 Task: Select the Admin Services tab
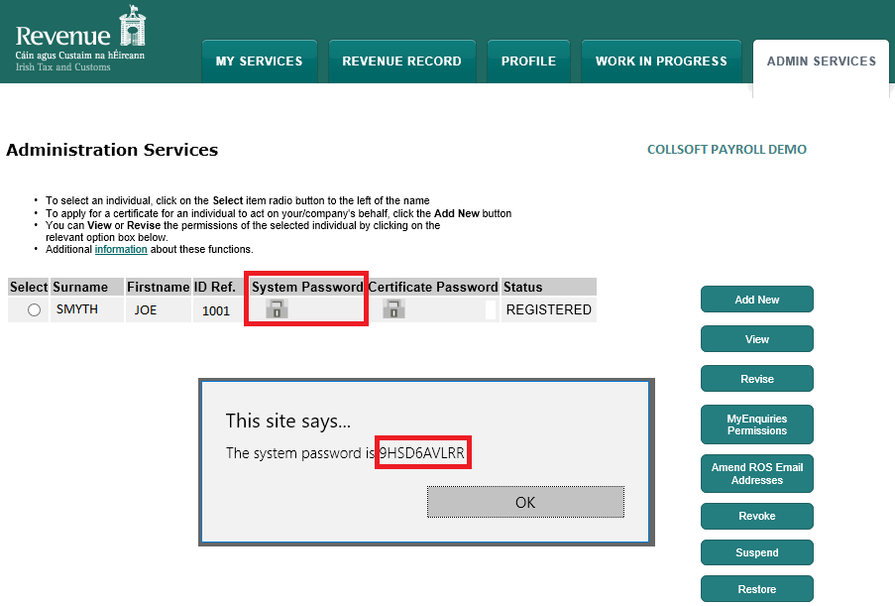(x=821, y=61)
